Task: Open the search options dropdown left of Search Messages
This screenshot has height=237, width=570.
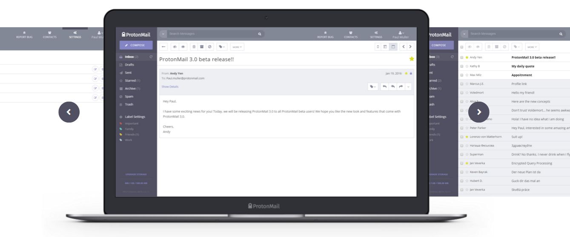Action: 163,34
